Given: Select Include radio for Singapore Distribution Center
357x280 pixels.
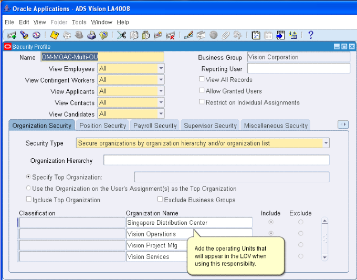Looking at the screenshot, I should (x=271, y=222).
